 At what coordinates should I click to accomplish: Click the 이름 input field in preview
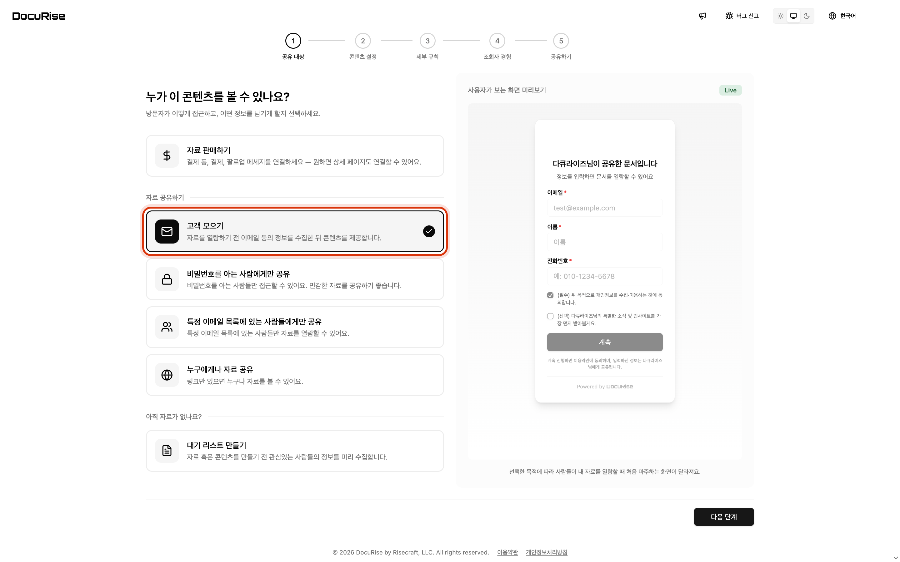(605, 242)
